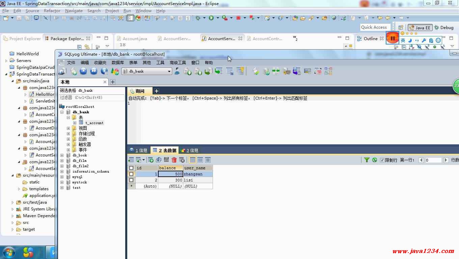Click SQLyog new connection icon

(62, 71)
